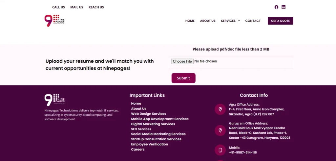The image size is (336, 161).
Task: Click the Gurugram office location pin icon
Action: point(220,131)
